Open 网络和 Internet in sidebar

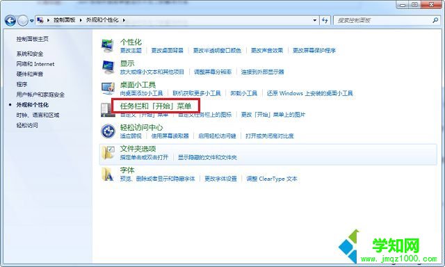(x=35, y=64)
